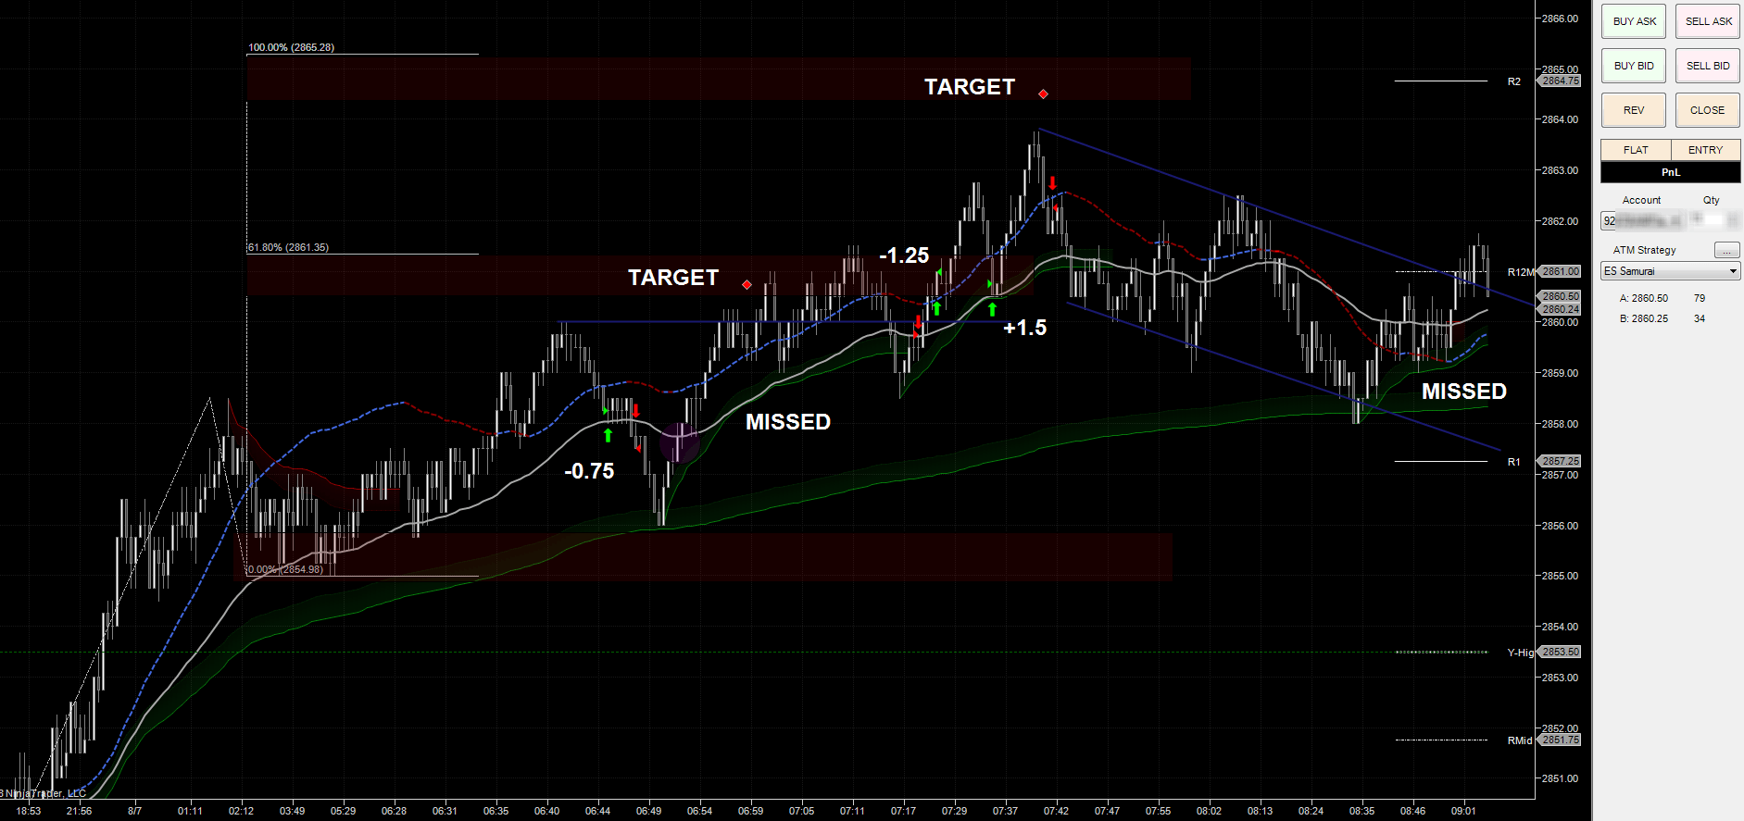Screen dimensions: 1744x821
Task: Expand the ES Samurai ATM strategy dropdown
Action: click(1670, 271)
